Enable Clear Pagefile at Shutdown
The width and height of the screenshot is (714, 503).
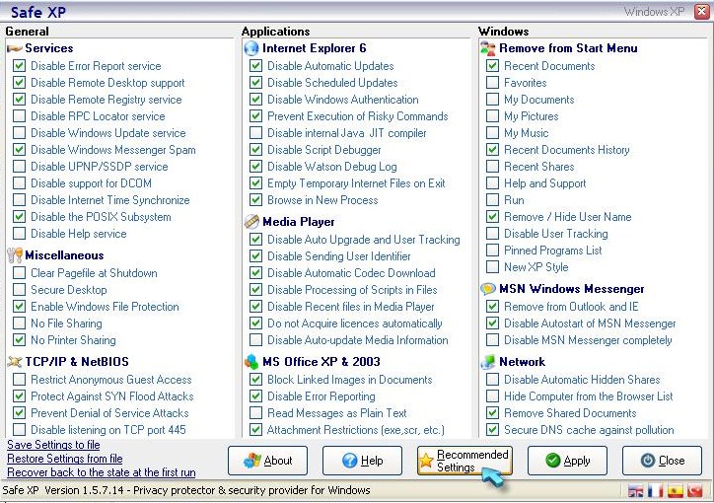19,272
